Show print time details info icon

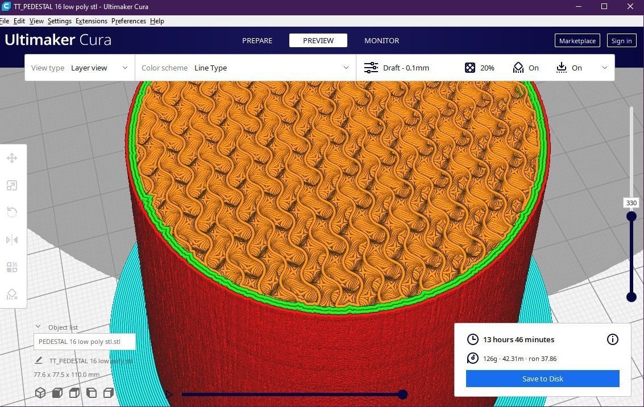click(612, 339)
